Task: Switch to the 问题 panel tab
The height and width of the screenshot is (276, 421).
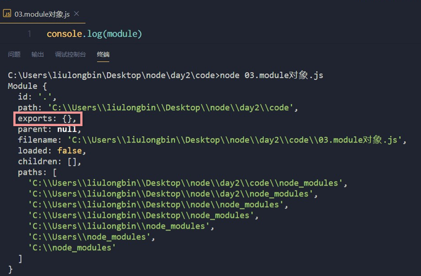Action: [14, 54]
